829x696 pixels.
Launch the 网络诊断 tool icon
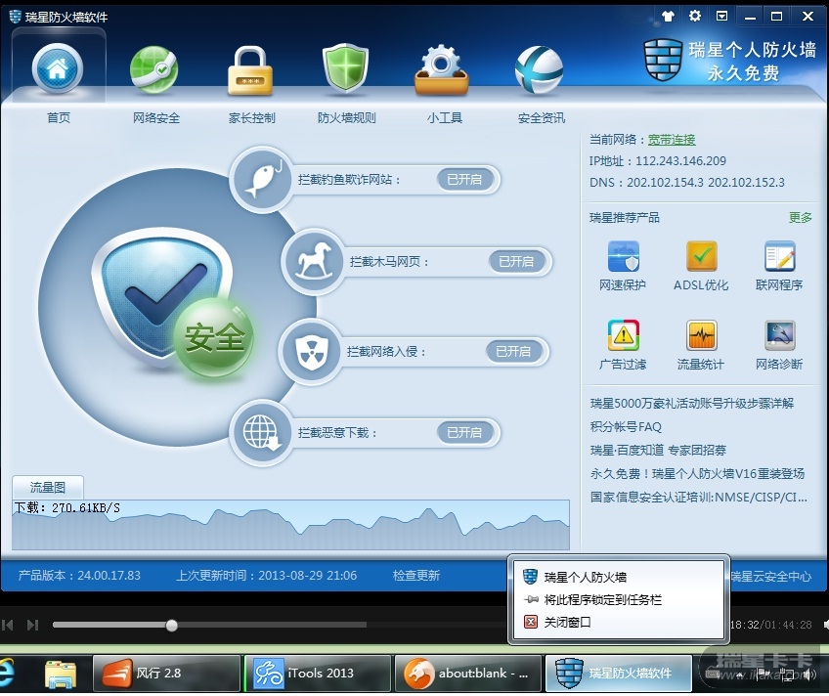click(x=779, y=335)
